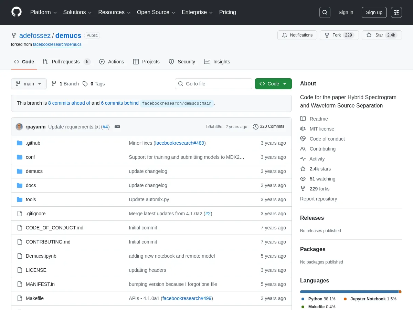The height and width of the screenshot is (310, 413).
Task: Click the blue Python language bar segment
Action: point(349,292)
